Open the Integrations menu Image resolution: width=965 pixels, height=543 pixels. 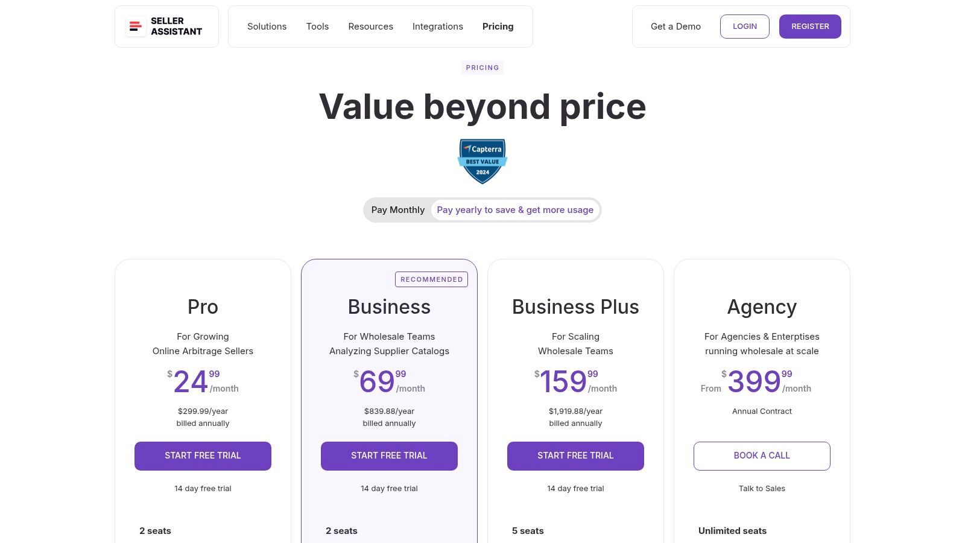pos(438,27)
